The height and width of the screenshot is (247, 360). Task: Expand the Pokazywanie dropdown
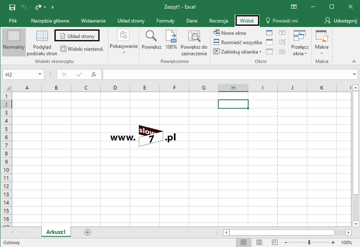(124, 42)
